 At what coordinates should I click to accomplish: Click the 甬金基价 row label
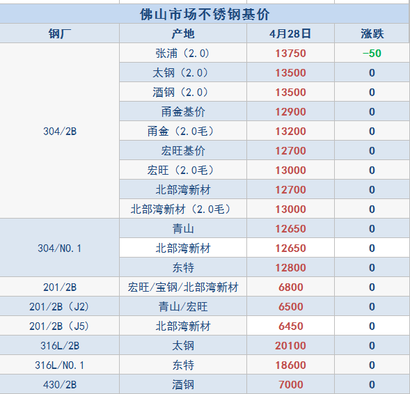(x=183, y=111)
